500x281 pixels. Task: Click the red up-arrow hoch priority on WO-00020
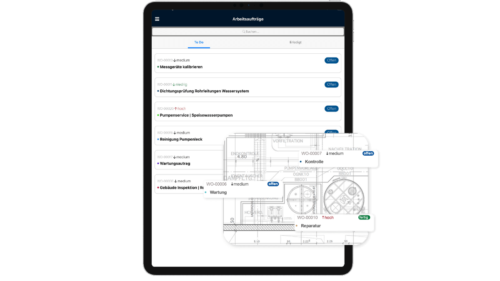click(x=176, y=109)
